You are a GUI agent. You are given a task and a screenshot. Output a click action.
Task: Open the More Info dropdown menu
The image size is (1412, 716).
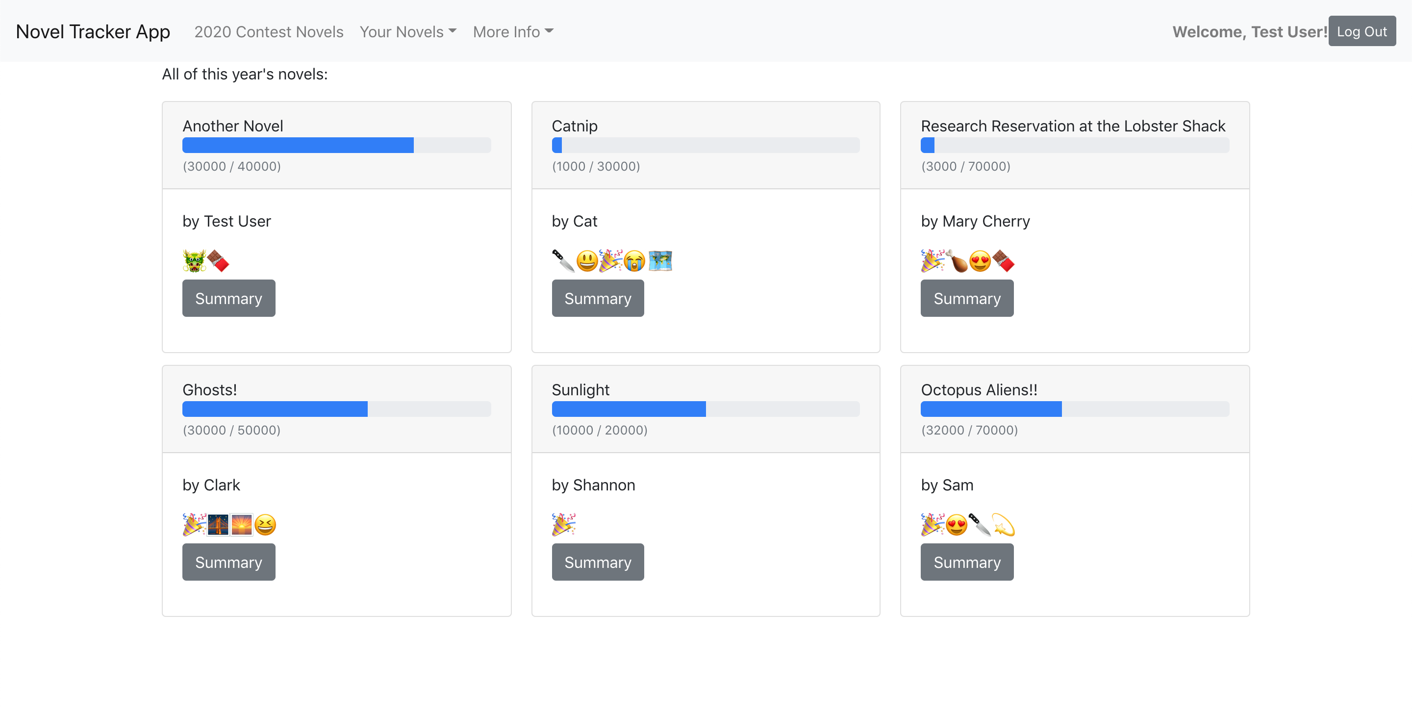tap(512, 32)
